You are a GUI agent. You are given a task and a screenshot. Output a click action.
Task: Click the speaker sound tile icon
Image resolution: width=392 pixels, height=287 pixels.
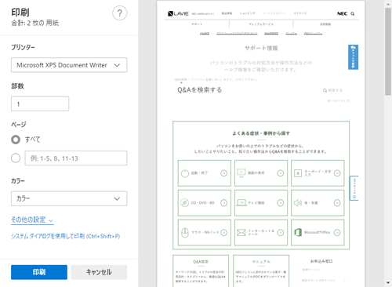click(298, 202)
